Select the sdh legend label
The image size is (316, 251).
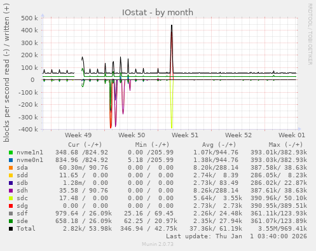pyautogui.click(x=22, y=191)
